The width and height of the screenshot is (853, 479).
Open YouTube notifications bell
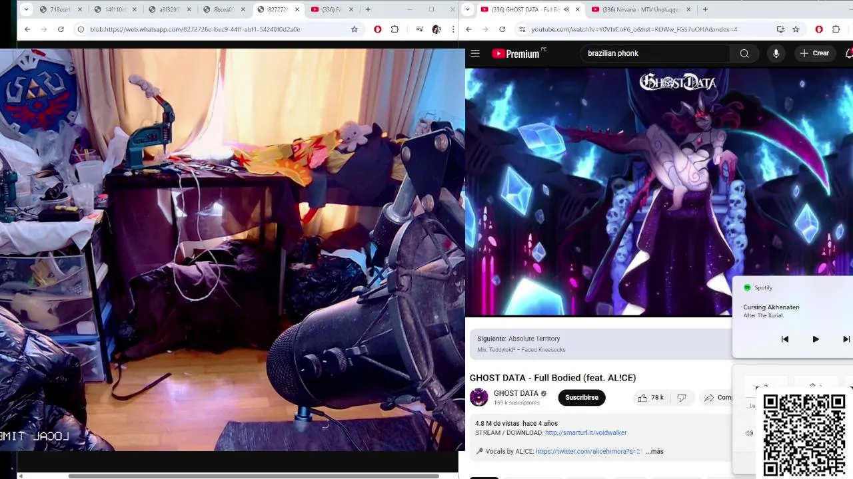pyautogui.click(x=849, y=53)
